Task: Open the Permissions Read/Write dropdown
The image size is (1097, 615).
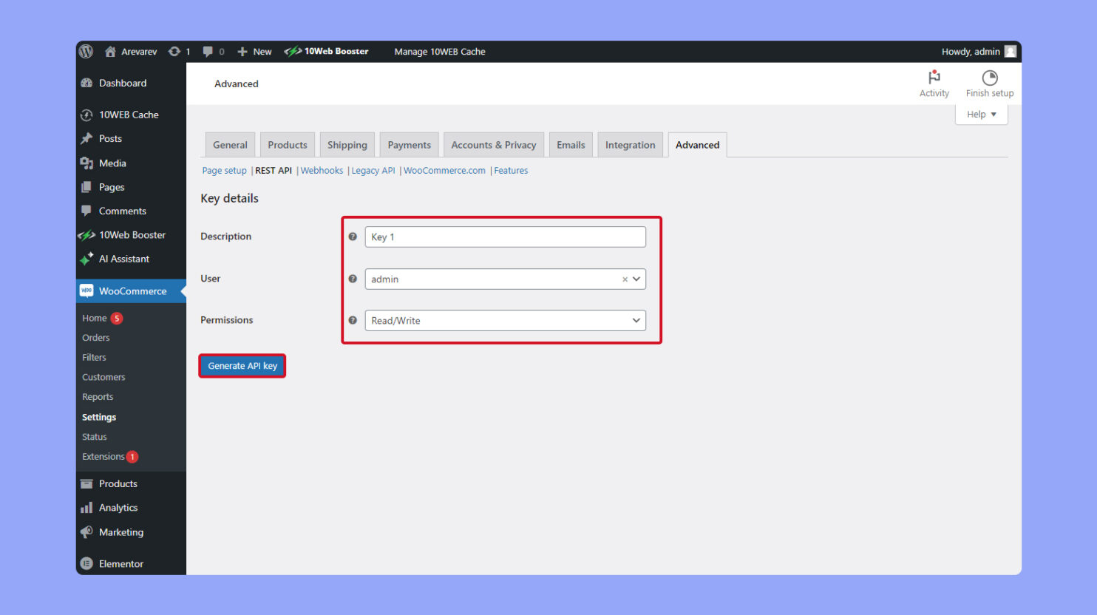Action: point(635,320)
